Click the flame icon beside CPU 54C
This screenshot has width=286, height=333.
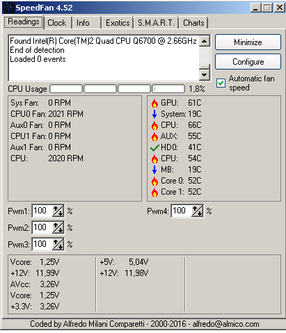154,159
